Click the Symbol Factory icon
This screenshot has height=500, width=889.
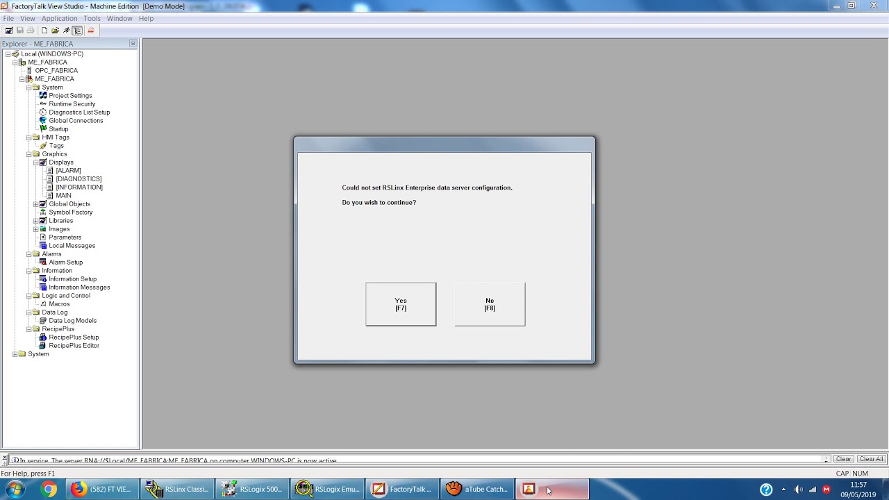(x=43, y=212)
